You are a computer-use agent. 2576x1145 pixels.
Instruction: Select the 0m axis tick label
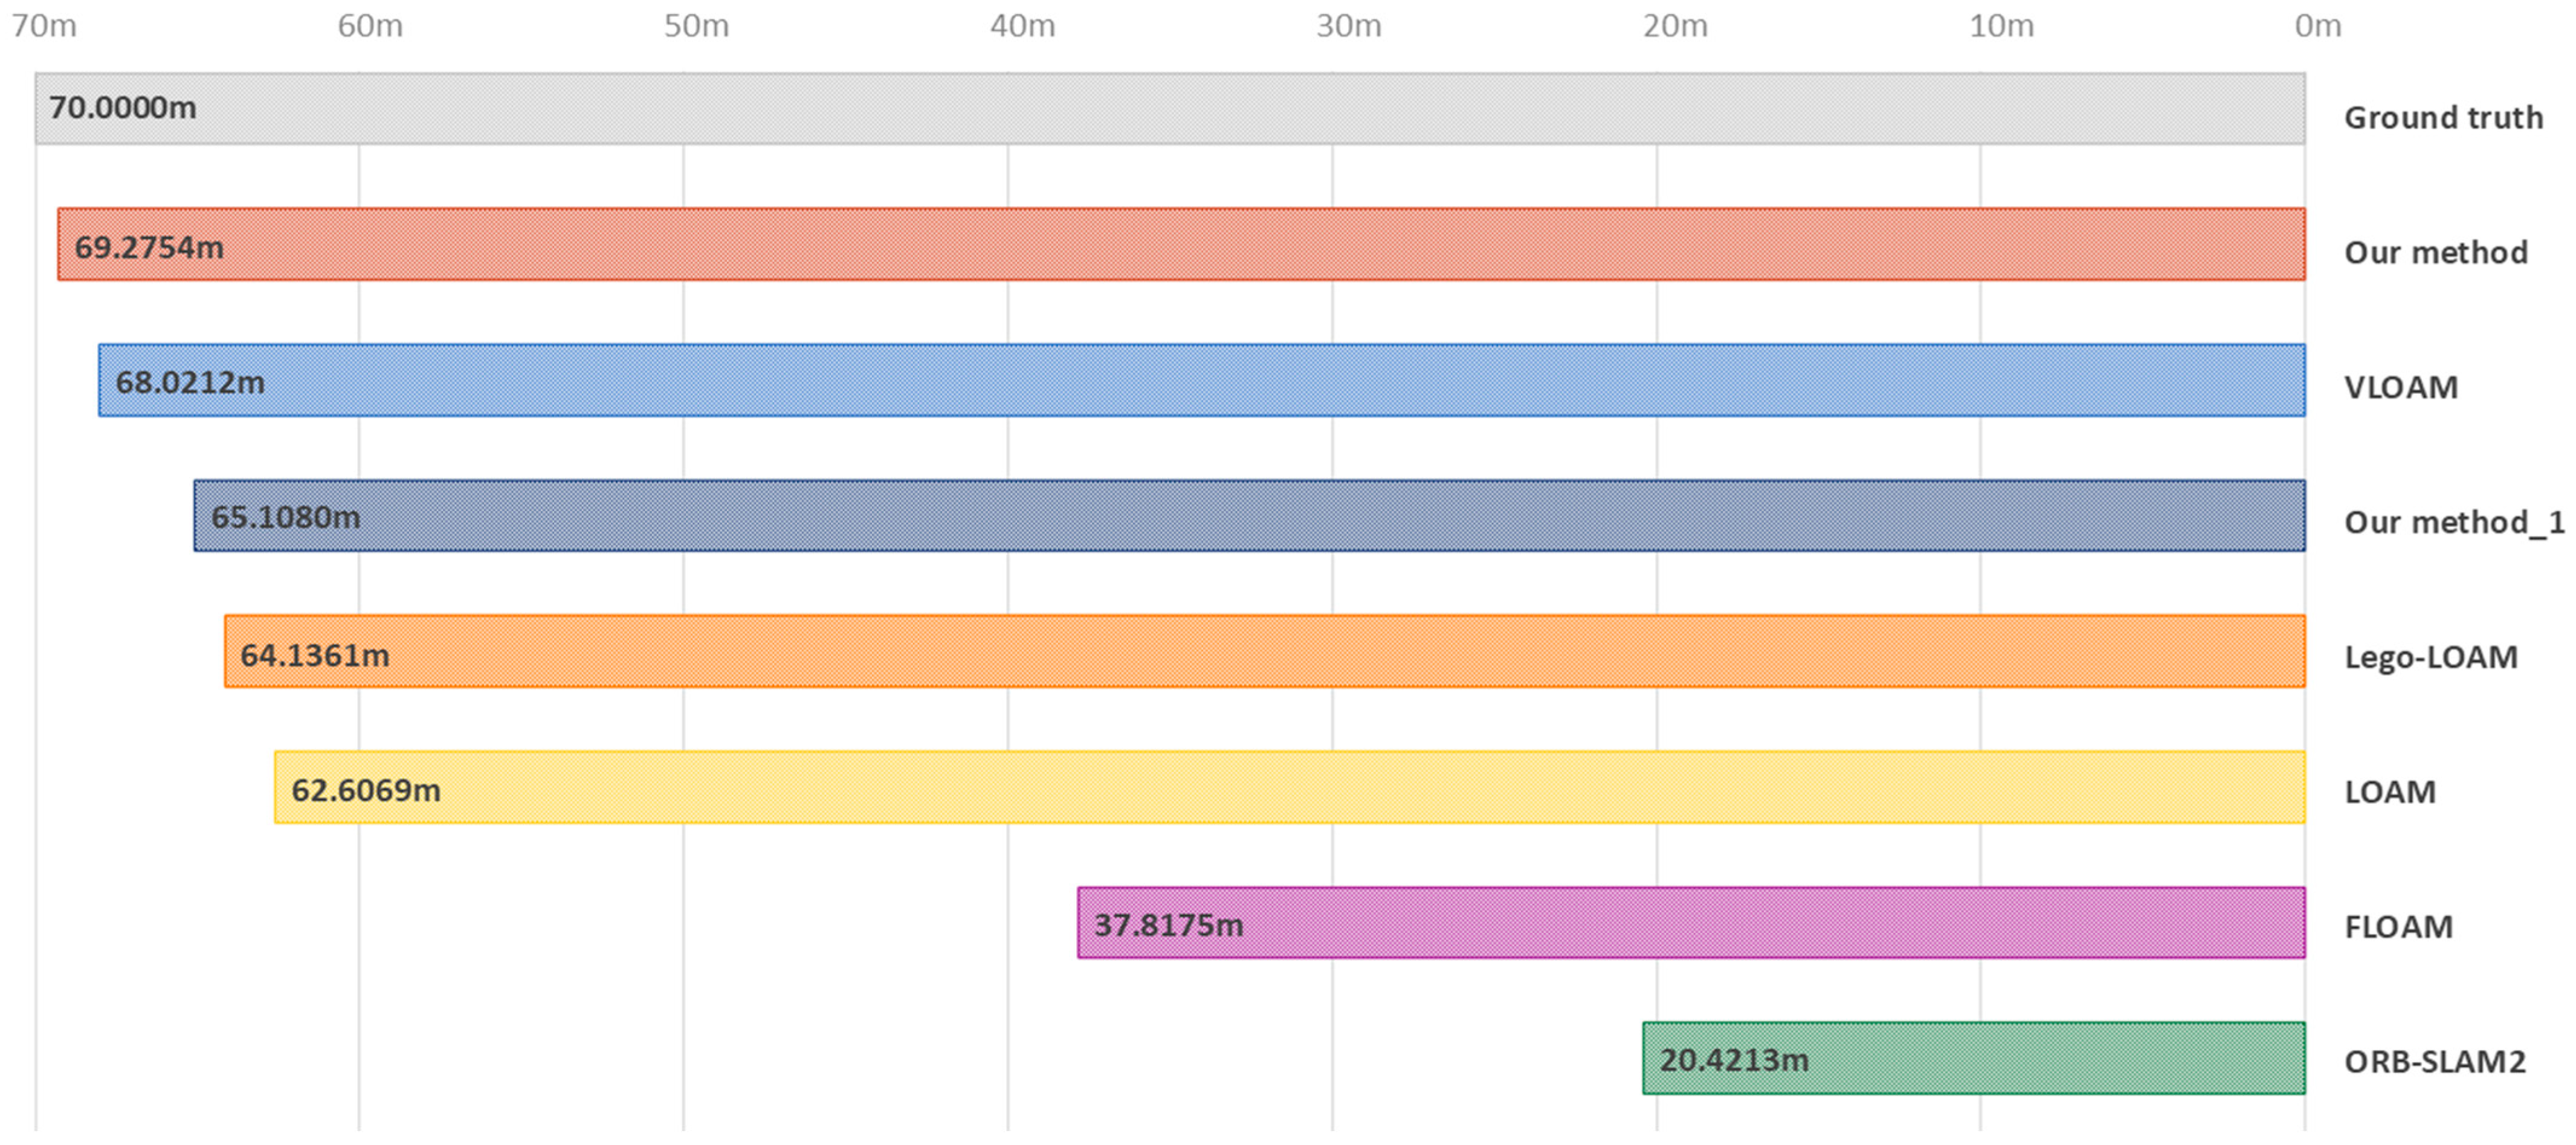coord(2317,26)
